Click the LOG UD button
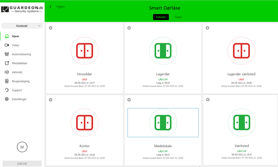278x167 pixels. tap(22, 164)
